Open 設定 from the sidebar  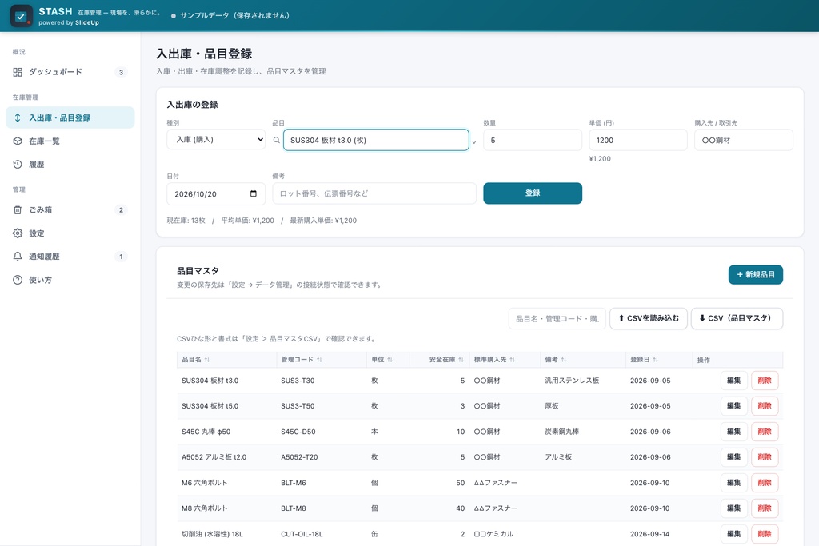[x=70, y=233]
